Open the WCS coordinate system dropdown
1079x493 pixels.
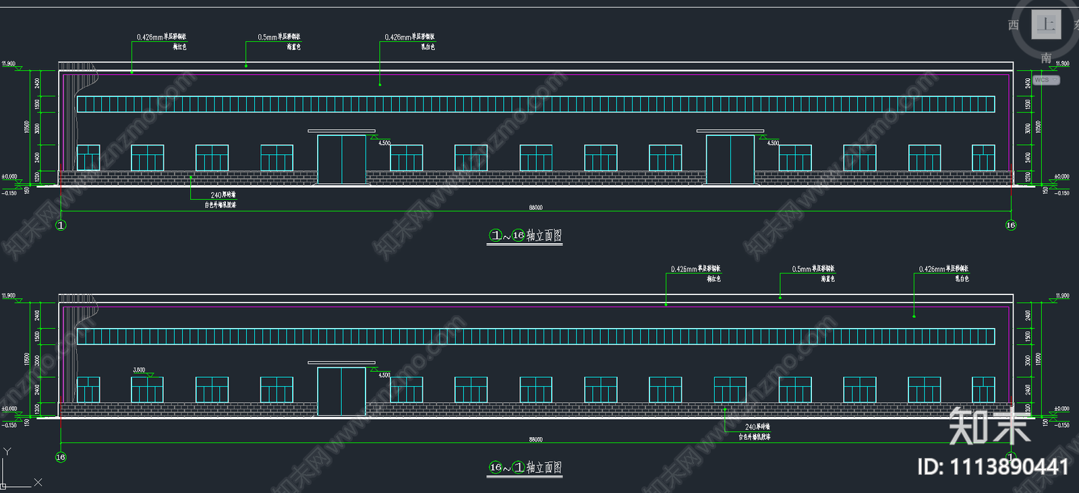coord(1047,80)
